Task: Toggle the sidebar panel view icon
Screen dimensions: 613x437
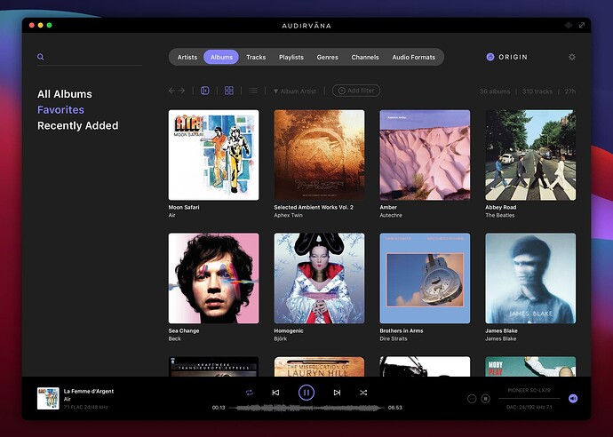Action: point(205,91)
